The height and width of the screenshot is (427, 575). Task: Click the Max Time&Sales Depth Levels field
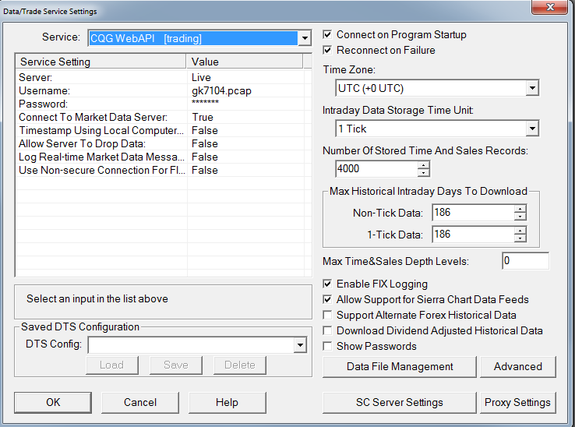(x=525, y=261)
